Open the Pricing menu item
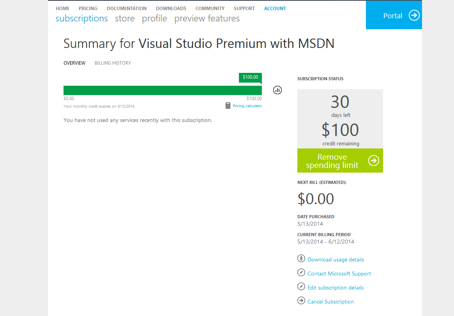454x316 pixels. point(88,8)
